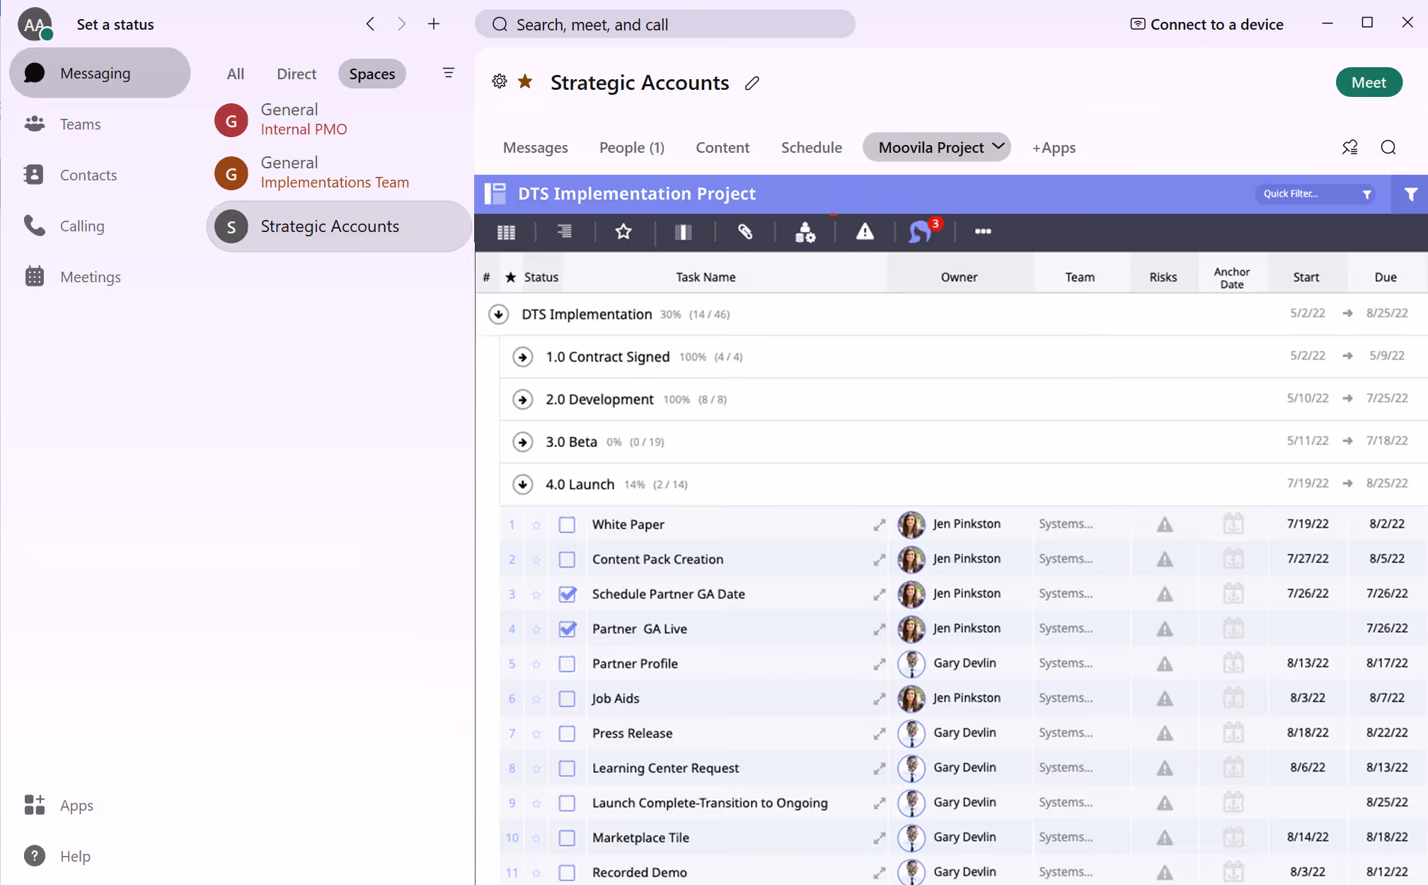Image resolution: width=1428 pixels, height=885 pixels.
Task: Select the Spaces filter tab
Action: pyautogui.click(x=372, y=74)
